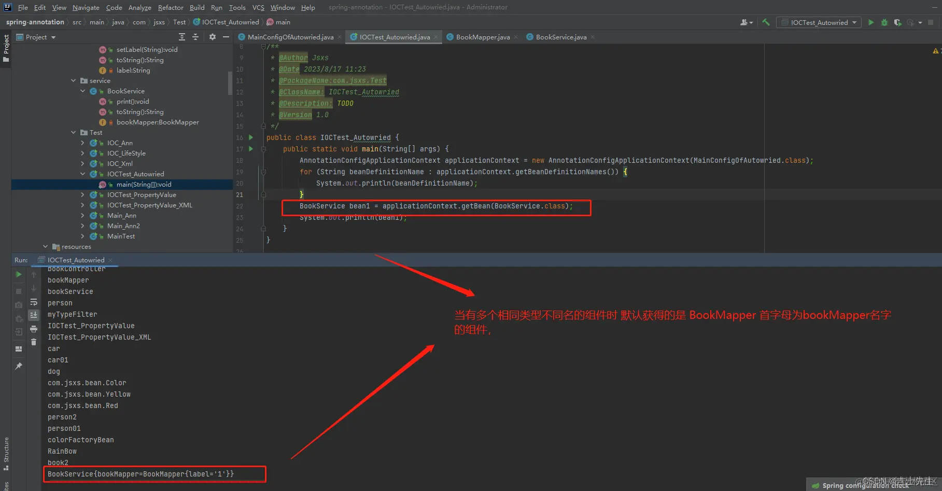Image resolution: width=942 pixels, height=491 pixels.
Task: Click the Down the stack trace arrow
Action: click(x=34, y=288)
